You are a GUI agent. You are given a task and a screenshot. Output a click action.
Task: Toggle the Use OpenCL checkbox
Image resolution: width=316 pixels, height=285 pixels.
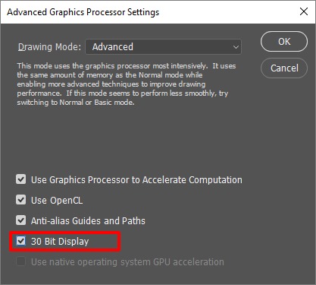20,200
